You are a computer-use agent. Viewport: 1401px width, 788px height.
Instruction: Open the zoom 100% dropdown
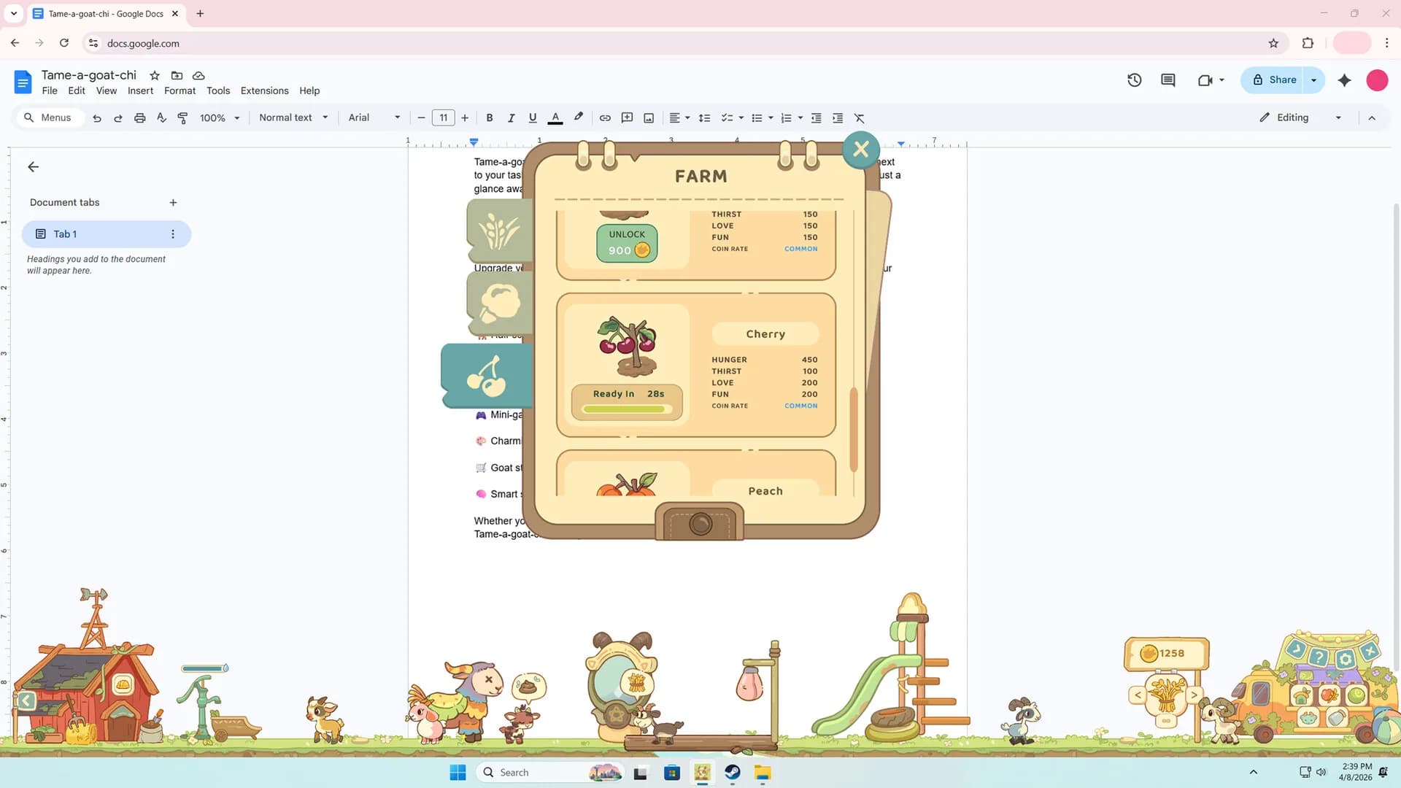click(x=220, y=117)
